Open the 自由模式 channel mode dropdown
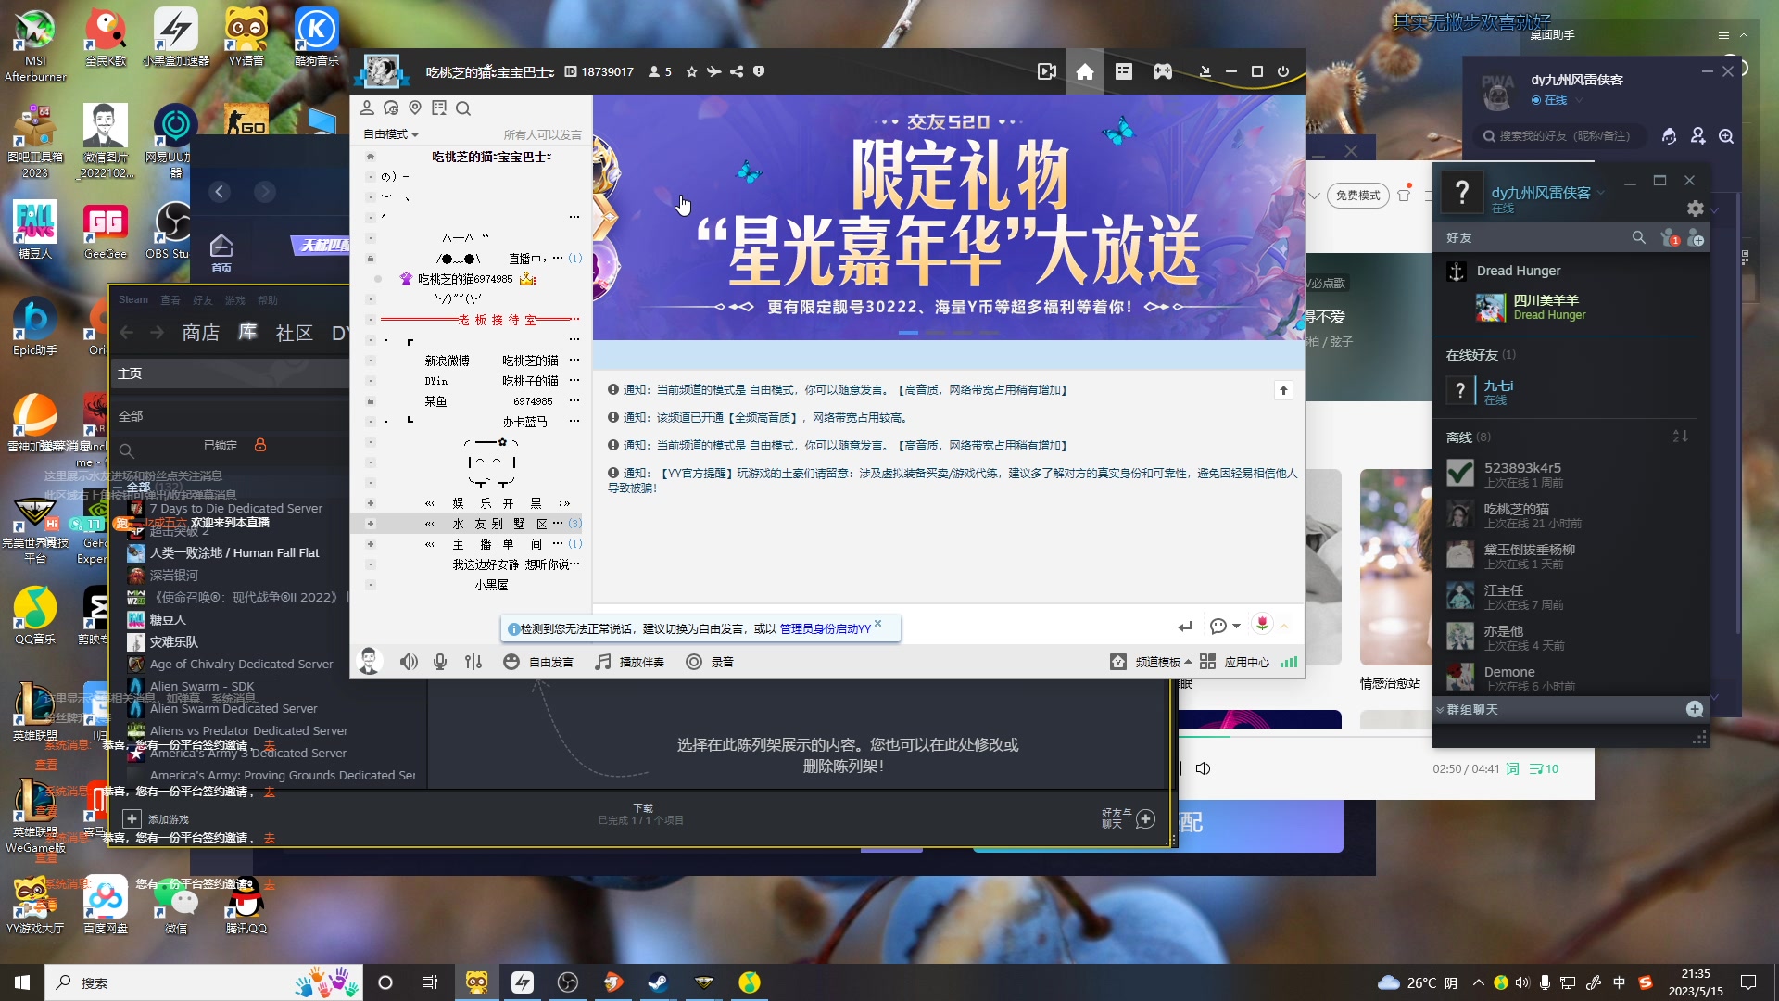 [391, 134]
